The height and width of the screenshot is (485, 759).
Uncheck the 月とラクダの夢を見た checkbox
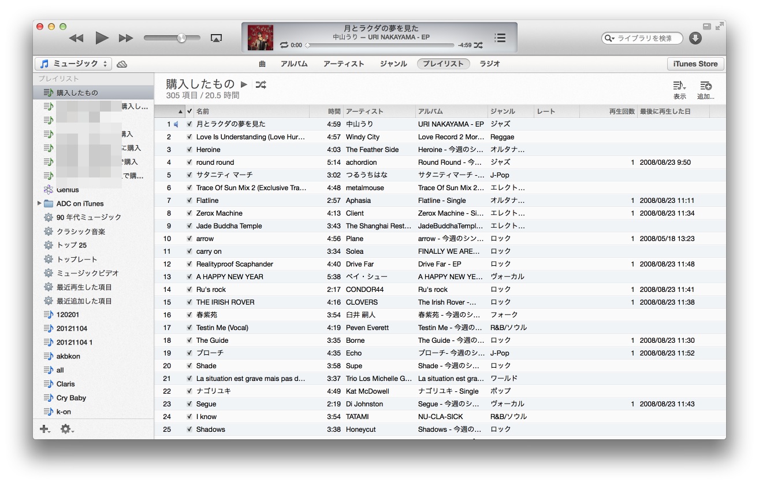[189, 124]
